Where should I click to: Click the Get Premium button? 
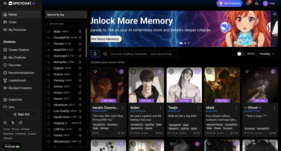(x=229, y=4)
